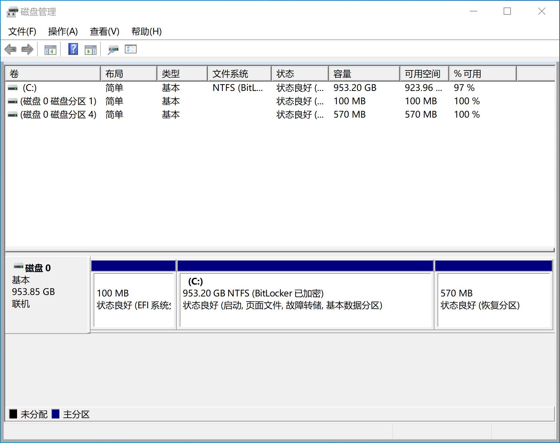Image resolution: width=560 pixels, height=443 pixels.
Task: Click the 未分配 legend color swatch
Action: coord(14,414)
